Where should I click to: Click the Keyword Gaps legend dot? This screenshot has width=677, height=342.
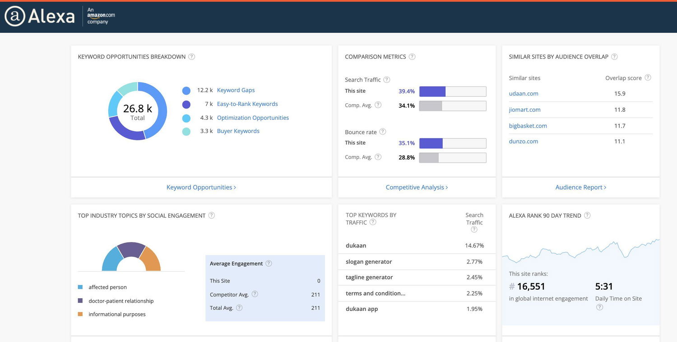point(186,91)
